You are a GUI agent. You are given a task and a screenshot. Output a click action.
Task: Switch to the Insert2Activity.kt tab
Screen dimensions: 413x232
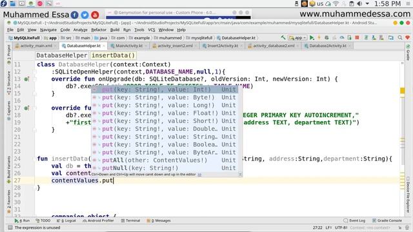(223, 46)
